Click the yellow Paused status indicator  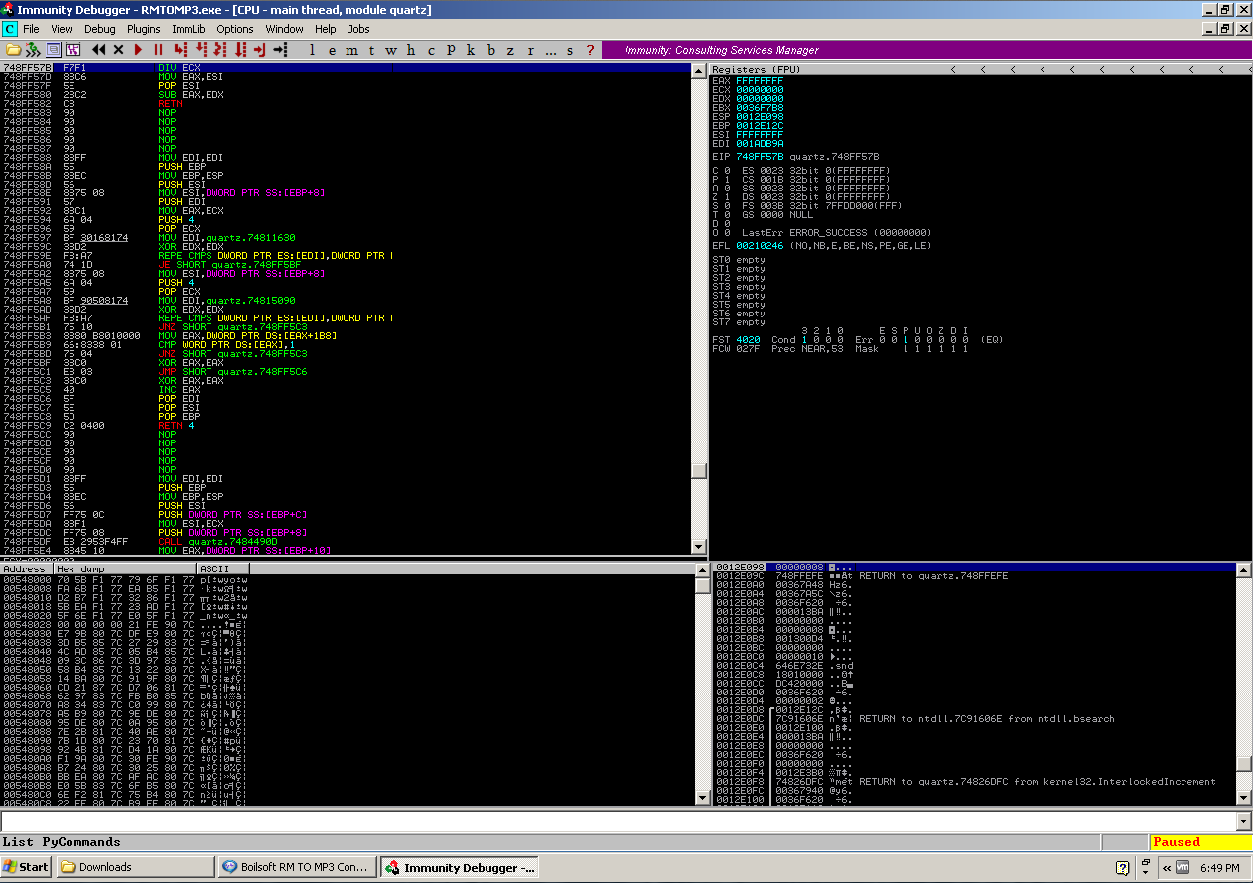click(1200, 842)
